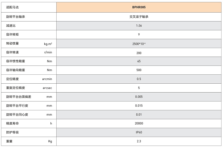Select the r/min unit text

click(x=48, y=52)
